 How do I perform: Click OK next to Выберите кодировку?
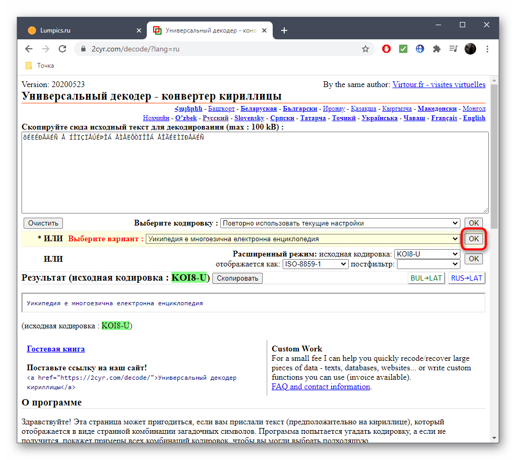(x=474, y=223)
